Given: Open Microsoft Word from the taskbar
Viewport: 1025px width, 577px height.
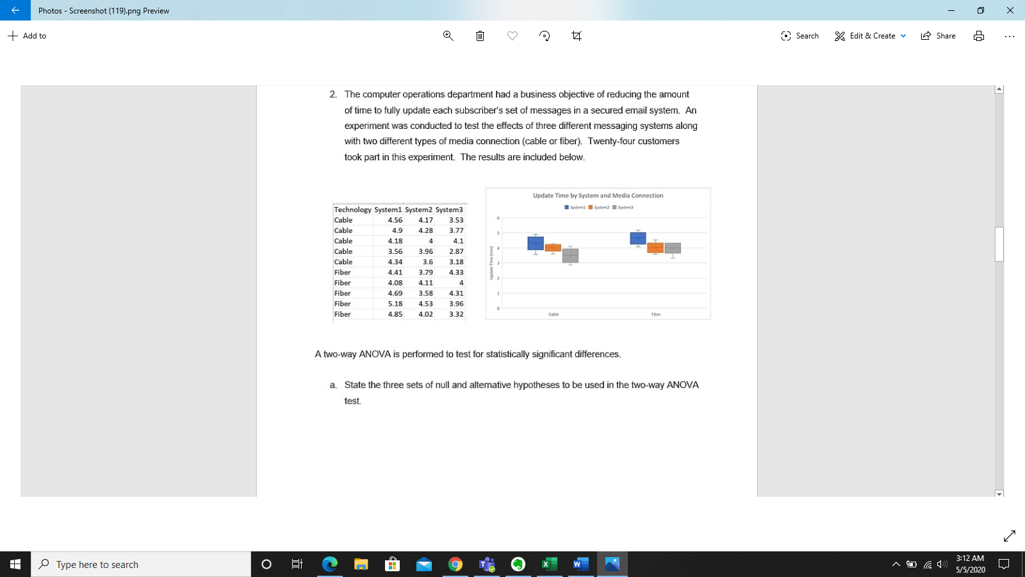Looking at the screenshot, I should (x=580, y=564).
